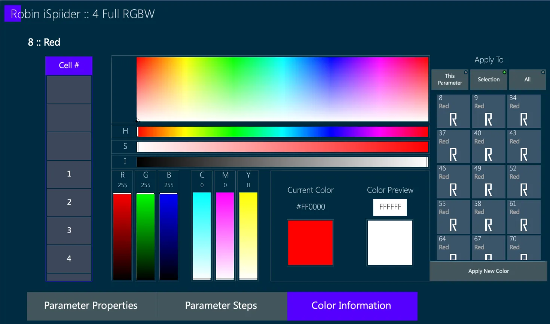Select fixture cell 61 Red
Screen dimensions: 550x324
coord(524,217)
